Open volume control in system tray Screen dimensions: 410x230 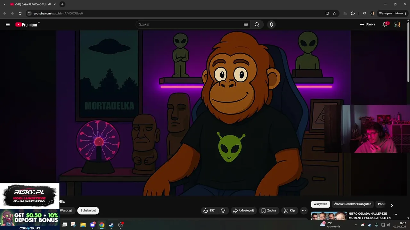point(389,225)
